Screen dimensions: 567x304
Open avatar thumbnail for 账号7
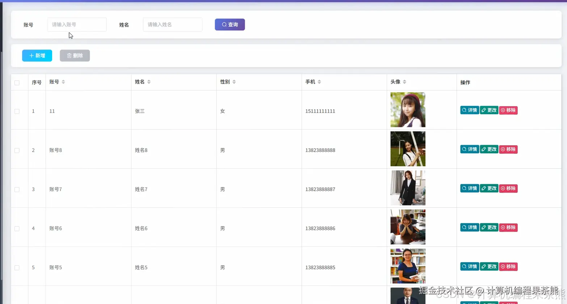(408, 188)
